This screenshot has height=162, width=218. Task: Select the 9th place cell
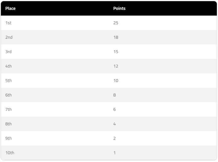tap(8, 138)
